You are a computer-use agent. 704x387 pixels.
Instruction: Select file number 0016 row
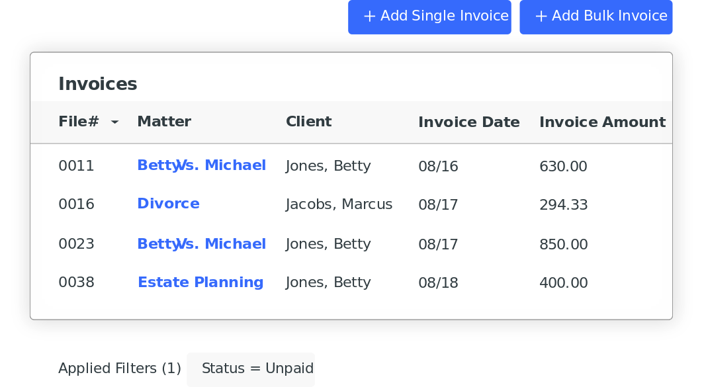[76, 204]
